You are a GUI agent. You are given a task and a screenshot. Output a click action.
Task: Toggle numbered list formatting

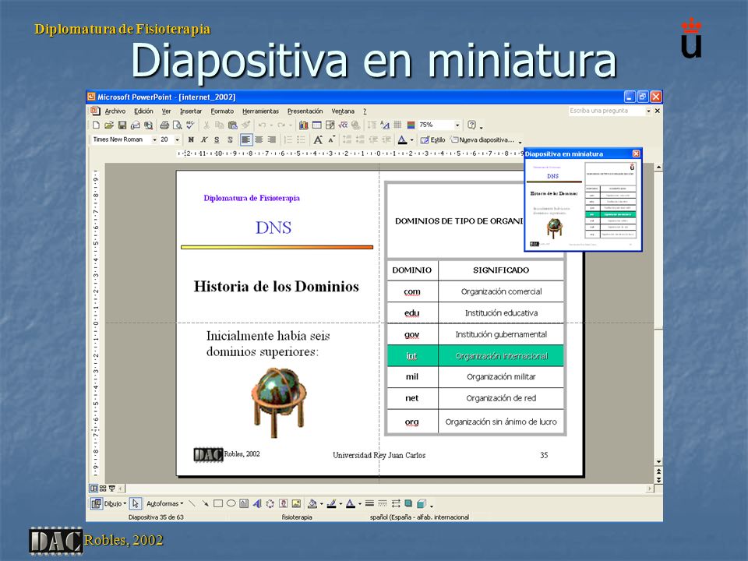[x=288, y=139]
